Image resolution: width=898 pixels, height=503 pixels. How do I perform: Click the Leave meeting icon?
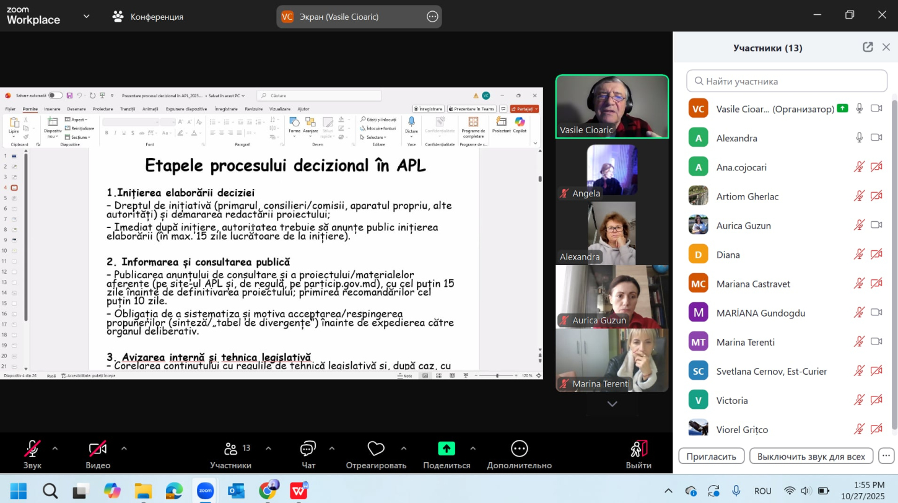point(638,449)
